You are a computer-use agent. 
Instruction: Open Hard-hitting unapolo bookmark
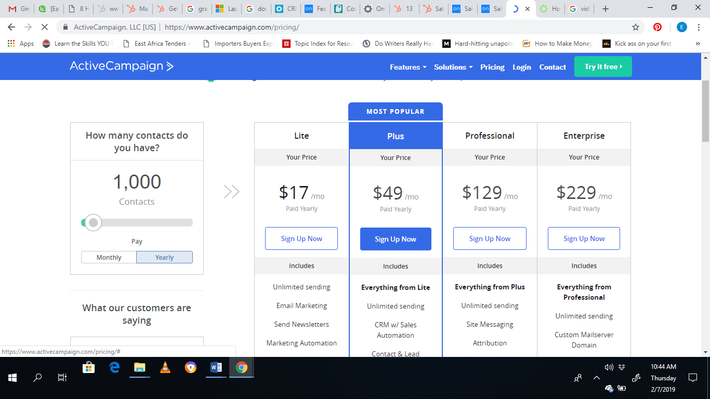point(478,44)
